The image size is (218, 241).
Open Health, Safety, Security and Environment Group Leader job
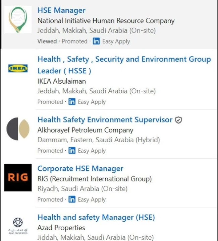[124, 60]
